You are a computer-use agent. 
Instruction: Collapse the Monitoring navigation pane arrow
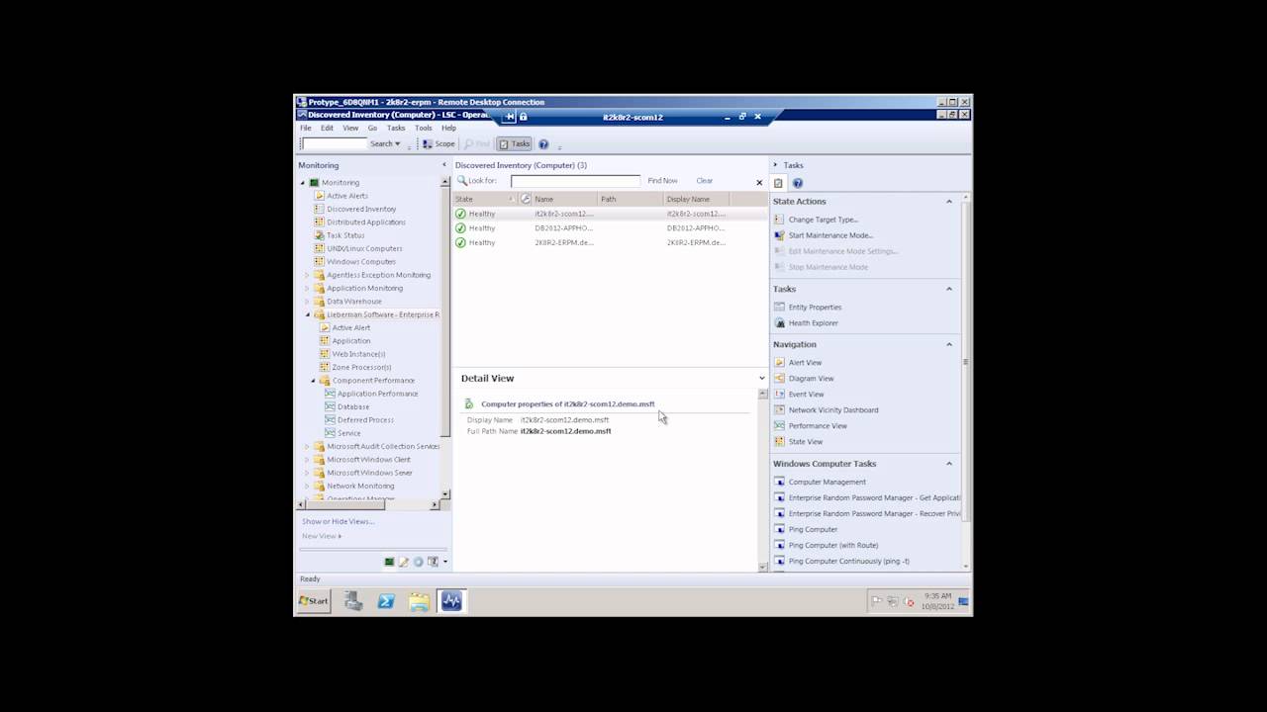[x=444, y=165]
